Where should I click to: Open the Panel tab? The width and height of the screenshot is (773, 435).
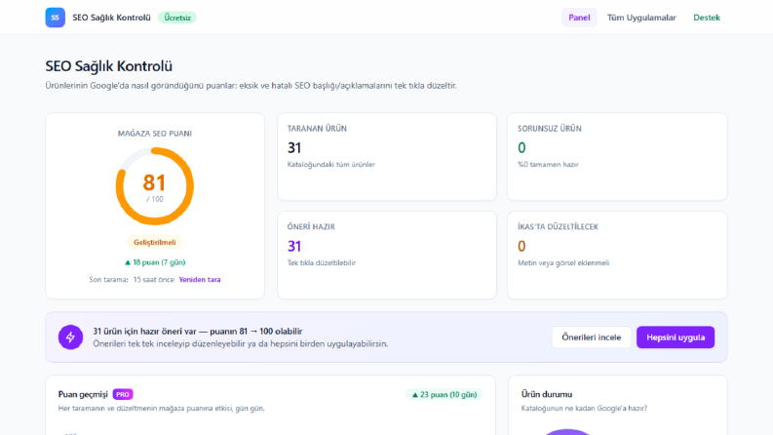[579, 18]
